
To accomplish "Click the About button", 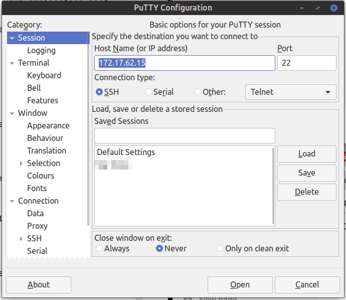I will point(39,285).
